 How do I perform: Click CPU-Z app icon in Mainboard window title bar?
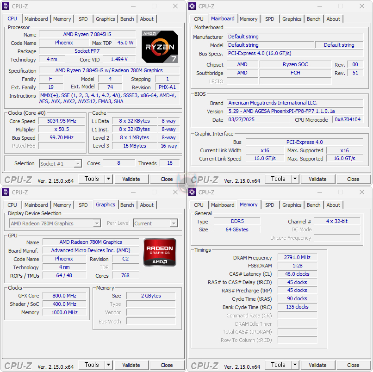(192, 6)
